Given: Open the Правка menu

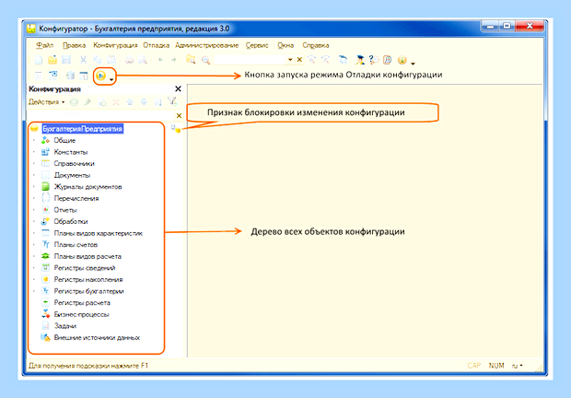Looking at the screenshot, I should pyautogui.click(x=74, y=45).
